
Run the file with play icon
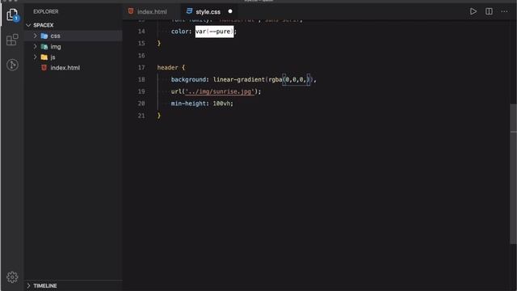pyautogui.click(x=473, y=11)
